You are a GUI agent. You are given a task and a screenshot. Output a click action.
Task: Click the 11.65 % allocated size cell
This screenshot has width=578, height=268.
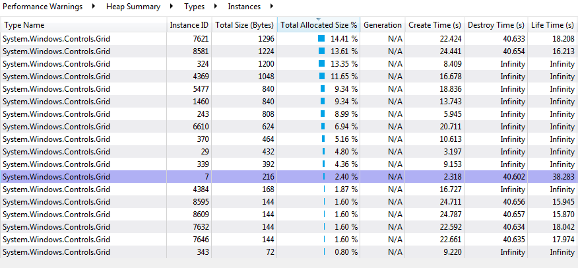click(319, 77)
